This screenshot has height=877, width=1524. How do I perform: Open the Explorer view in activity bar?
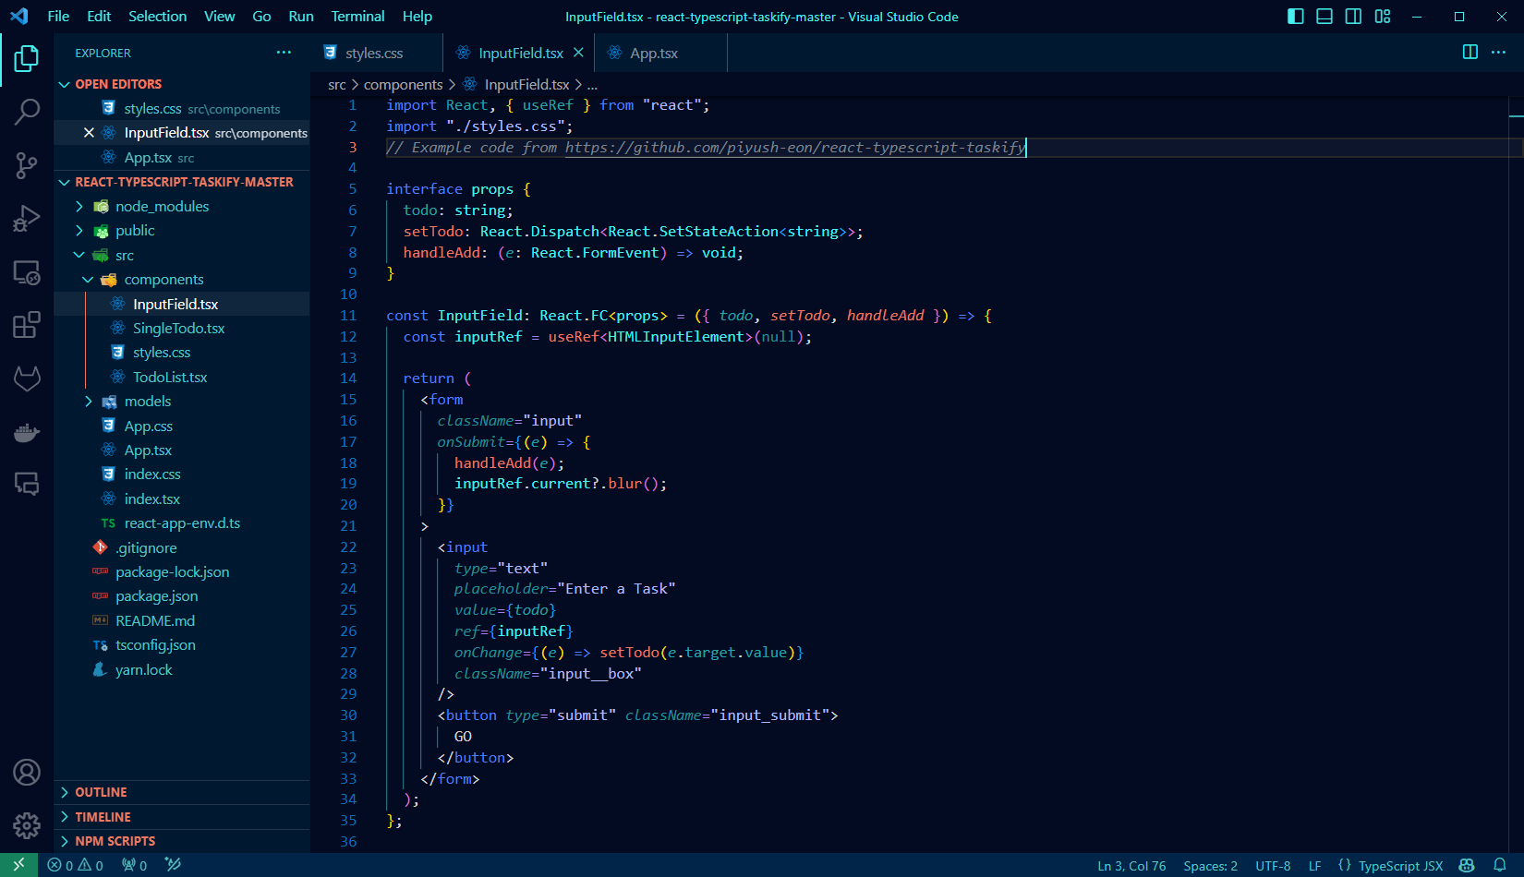tap(27, 59)
